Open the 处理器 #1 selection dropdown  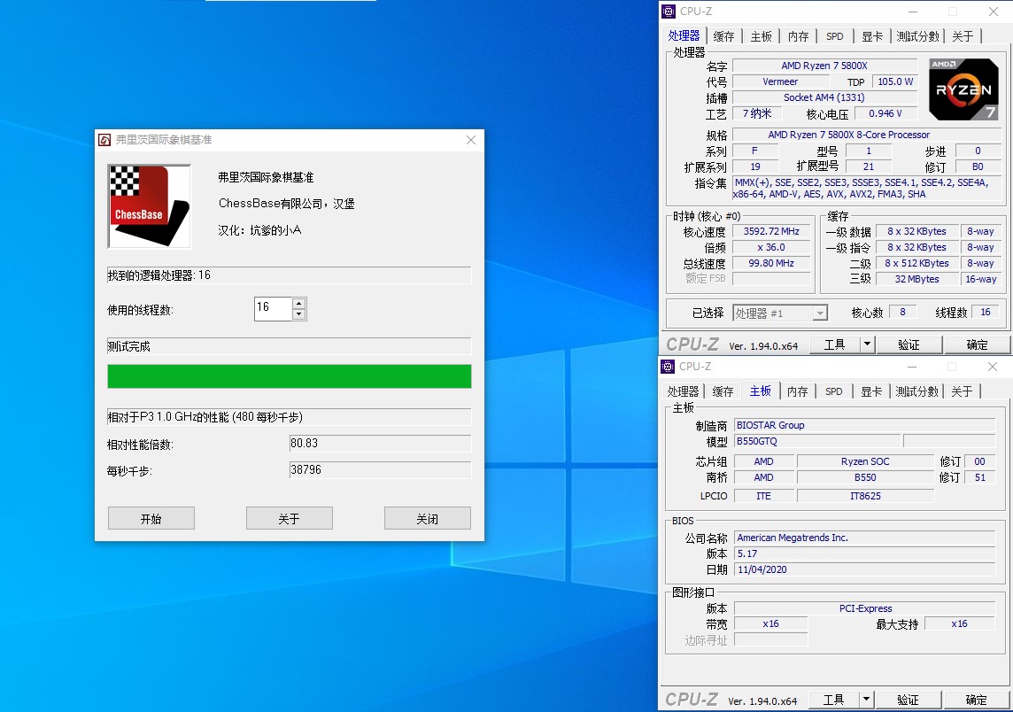tap(780, 313)
